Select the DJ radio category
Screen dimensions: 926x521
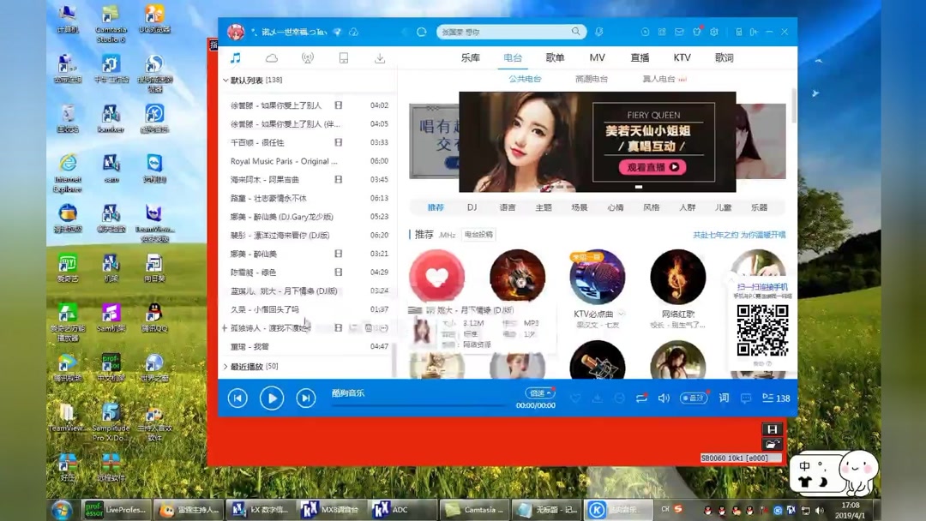[472, 207]
